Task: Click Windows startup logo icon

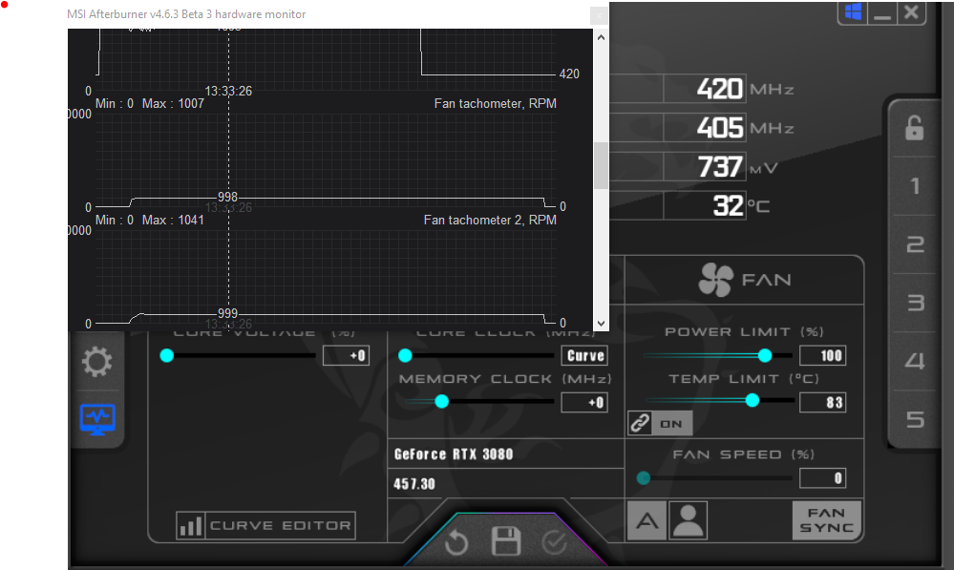Action: tap(853, 11)
